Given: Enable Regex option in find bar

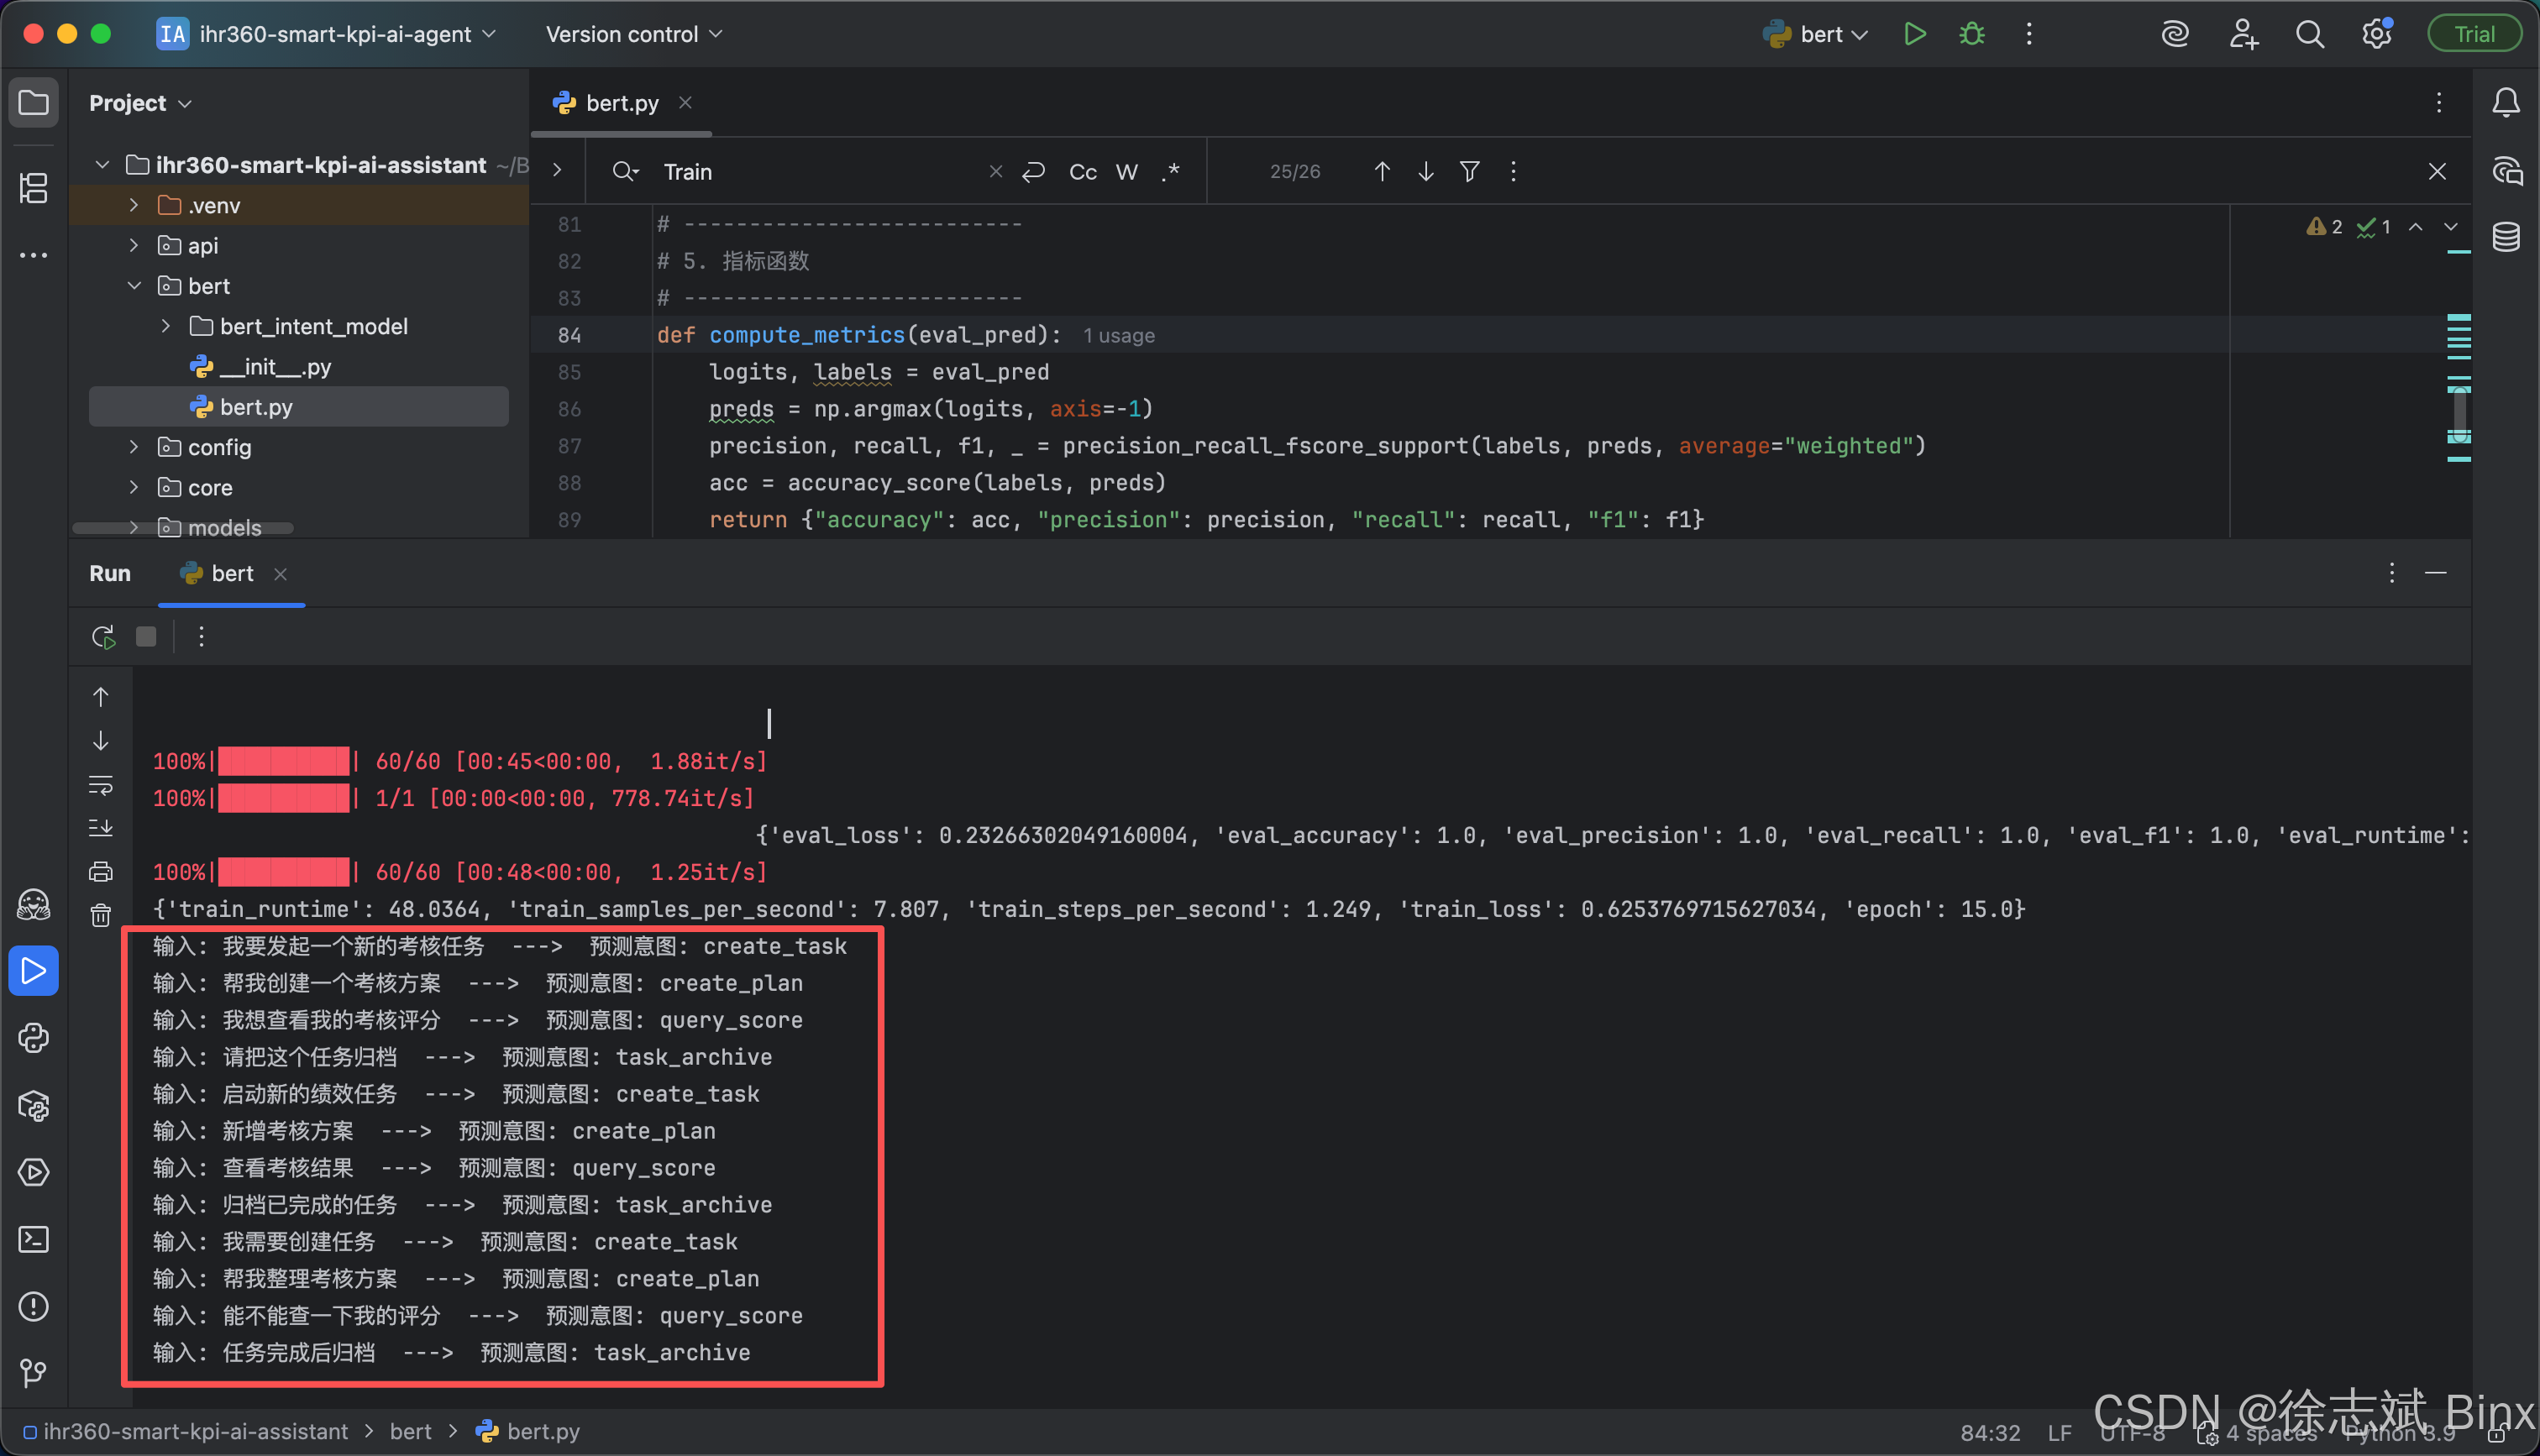Looking at the screenshot, I should click(x=1171, y=172).
